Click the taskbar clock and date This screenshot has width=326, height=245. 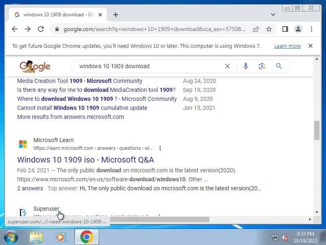305,237
